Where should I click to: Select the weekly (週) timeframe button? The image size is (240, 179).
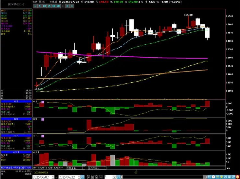67,6
